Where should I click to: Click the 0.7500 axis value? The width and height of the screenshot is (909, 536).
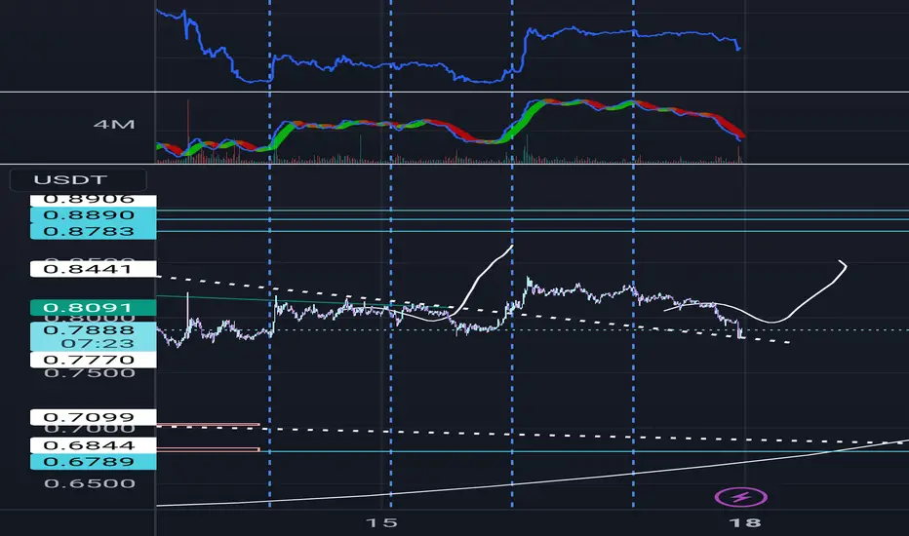[90, 372]
